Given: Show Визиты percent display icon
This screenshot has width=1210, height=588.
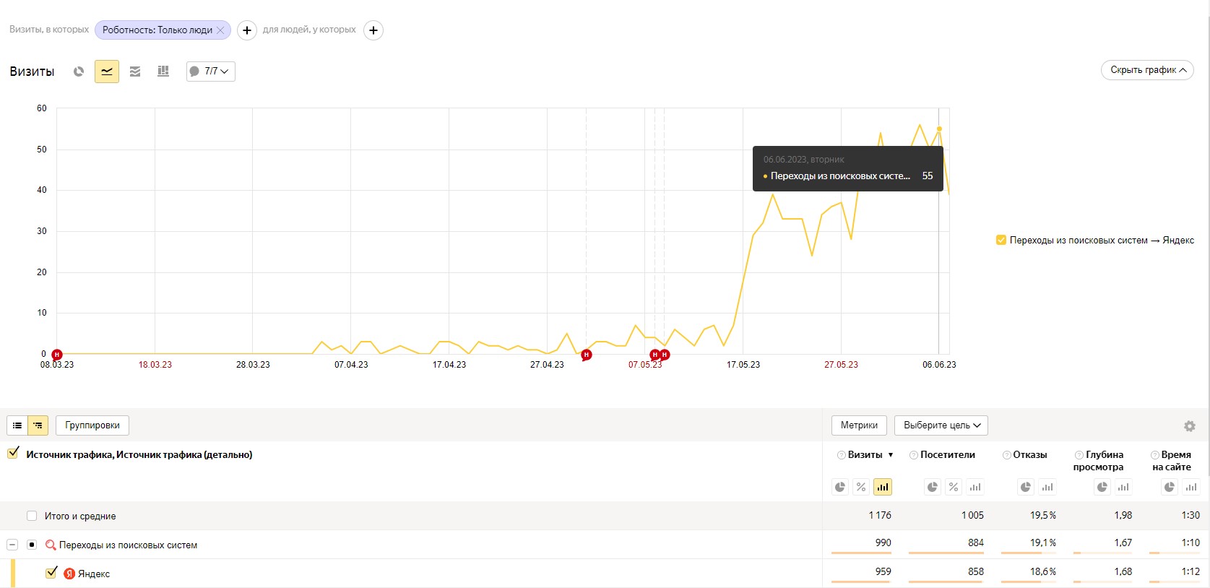Looking at the screenshot, I should pos(861,487).
